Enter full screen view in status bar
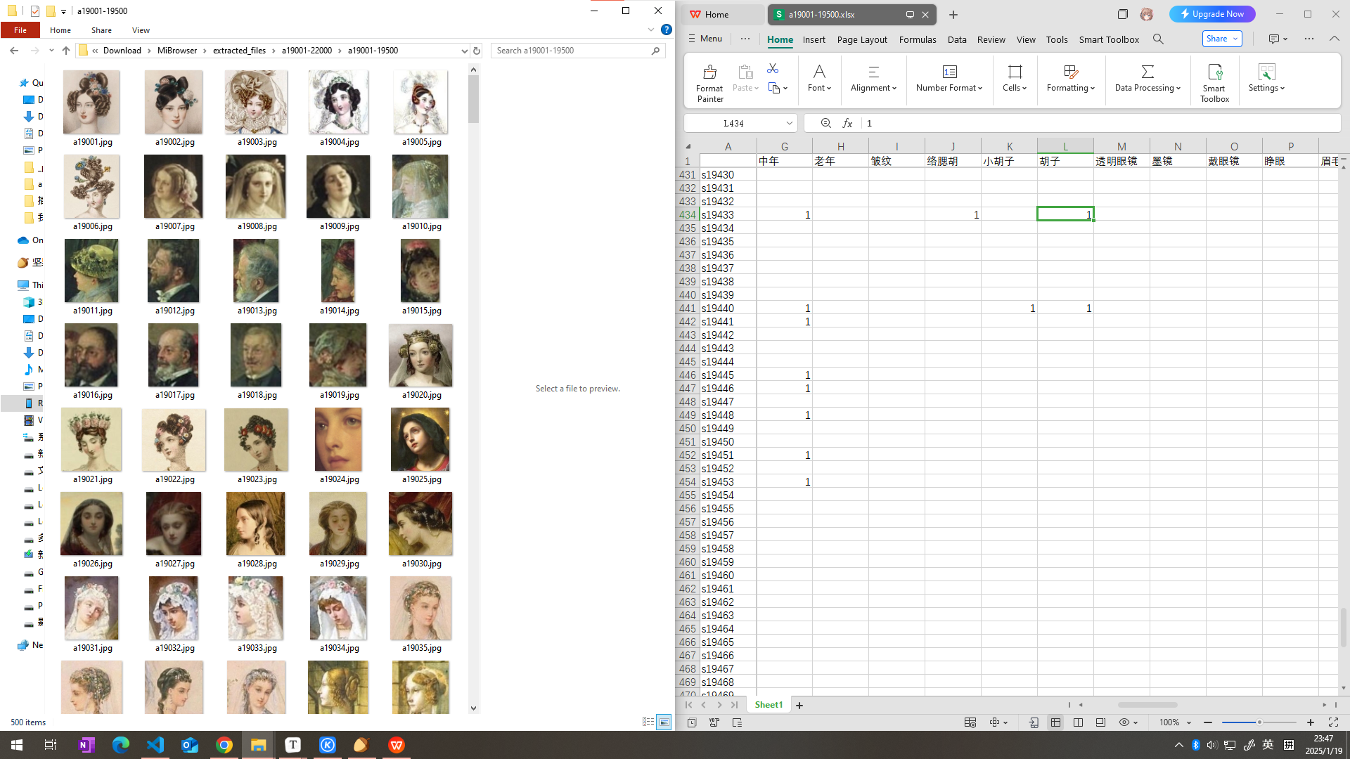 (x=1333, y=722)
